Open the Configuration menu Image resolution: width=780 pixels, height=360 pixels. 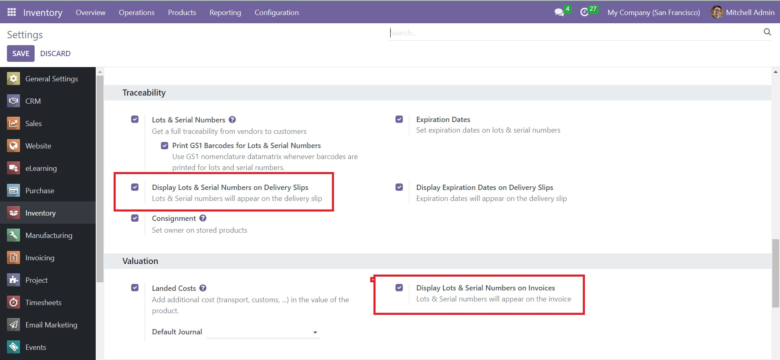(x=277, y=12)
